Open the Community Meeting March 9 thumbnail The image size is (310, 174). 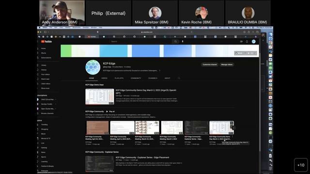coord(172,128)
